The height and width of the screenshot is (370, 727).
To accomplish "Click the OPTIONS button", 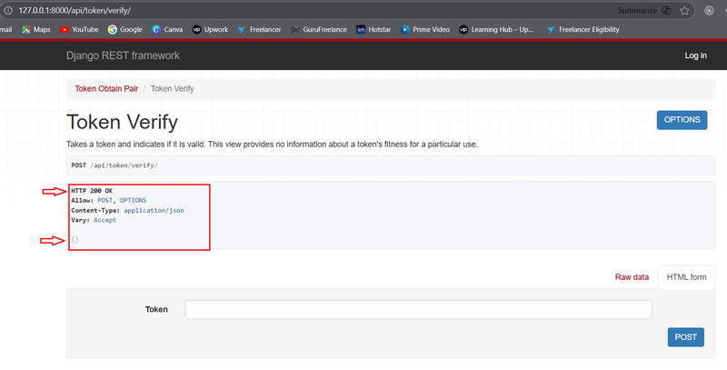I will pyautogui.click(x=682, y=120).
